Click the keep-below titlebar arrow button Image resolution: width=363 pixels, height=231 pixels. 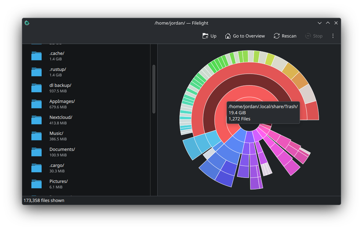point(319,23)
